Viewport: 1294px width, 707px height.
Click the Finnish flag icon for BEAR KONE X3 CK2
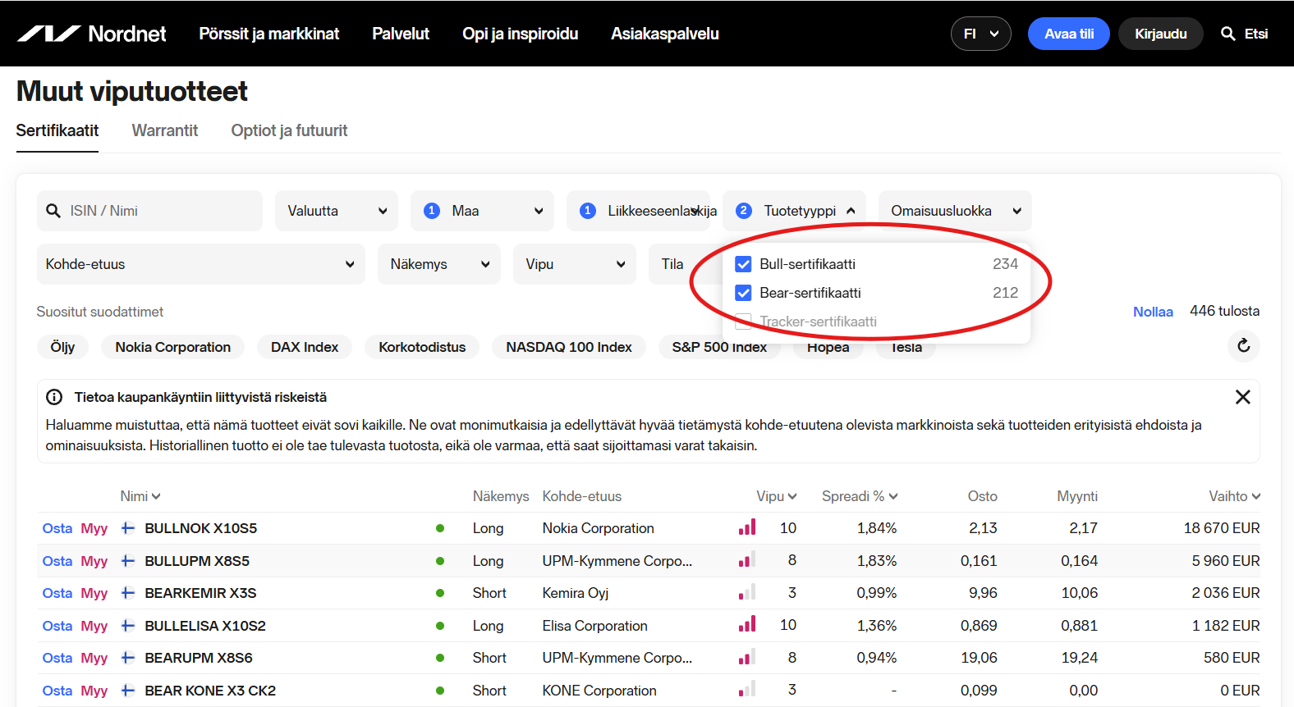[x=128, y=691]
